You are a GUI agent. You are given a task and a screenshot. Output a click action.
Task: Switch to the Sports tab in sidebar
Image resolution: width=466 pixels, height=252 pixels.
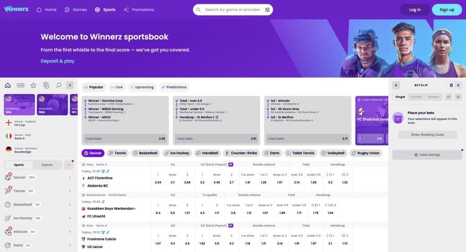click(x=19, y=165)
